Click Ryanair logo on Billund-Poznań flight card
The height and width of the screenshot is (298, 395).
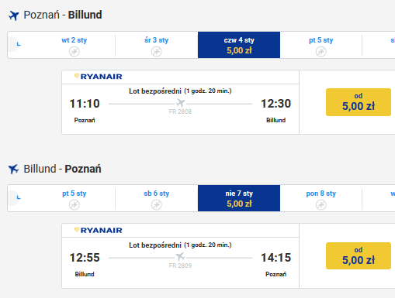[99, 231]
